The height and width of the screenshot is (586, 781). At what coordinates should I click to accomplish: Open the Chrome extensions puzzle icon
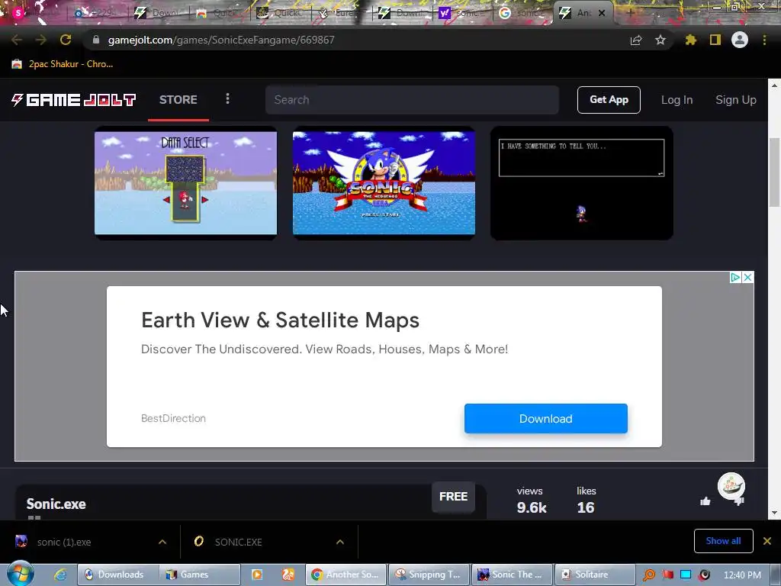pyautogui.click(x=691, y=40)
